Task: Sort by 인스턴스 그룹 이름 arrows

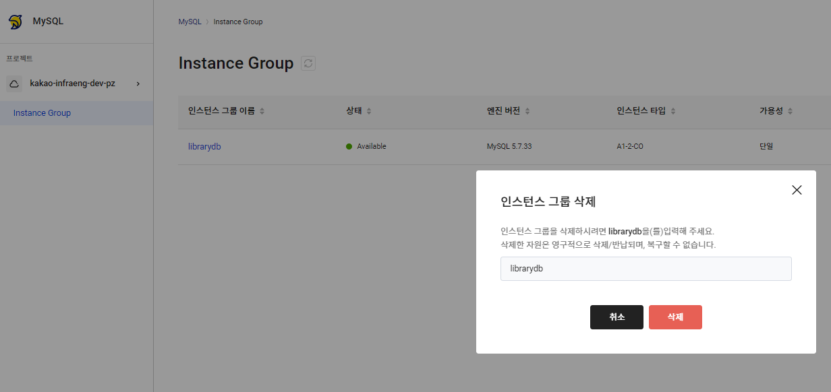Action: (x=262, y=111)
